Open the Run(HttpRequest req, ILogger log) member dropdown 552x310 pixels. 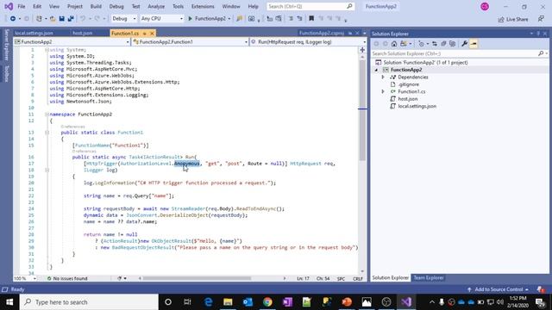[x=308, y=42]
